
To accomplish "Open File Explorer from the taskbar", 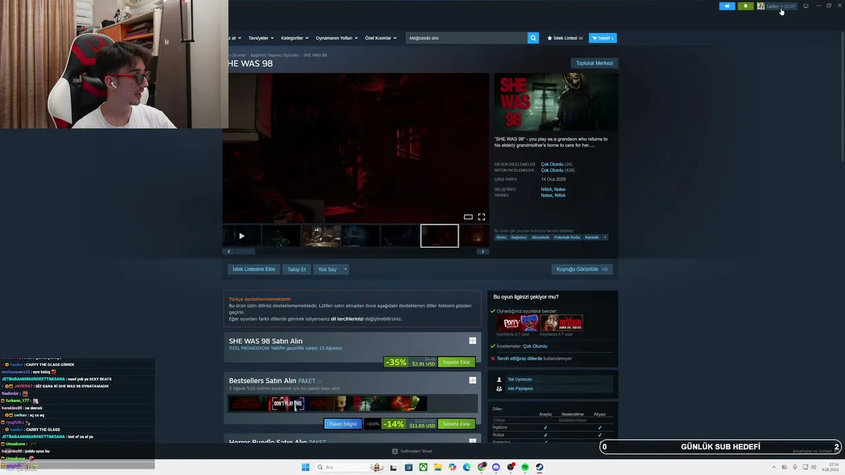I will pos(438,467).
